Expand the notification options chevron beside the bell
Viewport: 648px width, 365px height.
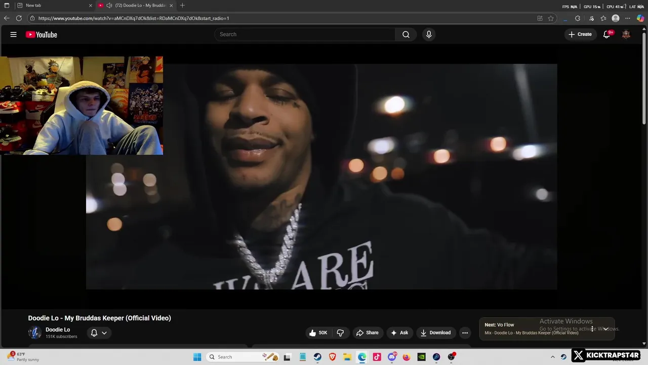(104, 333)
